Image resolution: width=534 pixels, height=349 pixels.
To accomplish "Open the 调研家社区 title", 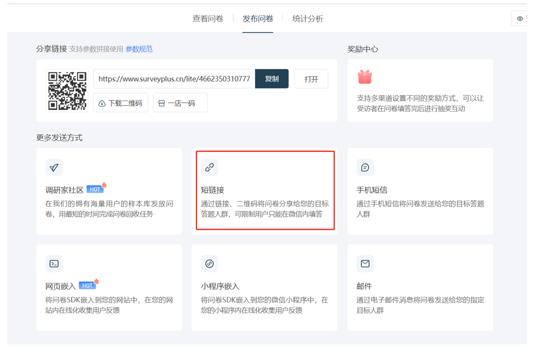I will pos(65,190).
